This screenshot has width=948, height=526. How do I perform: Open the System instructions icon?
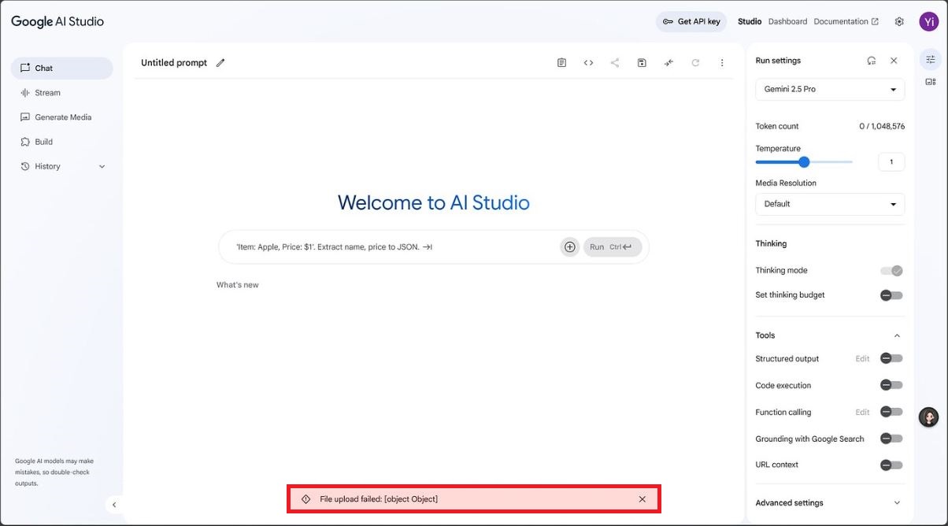(561, 63)
